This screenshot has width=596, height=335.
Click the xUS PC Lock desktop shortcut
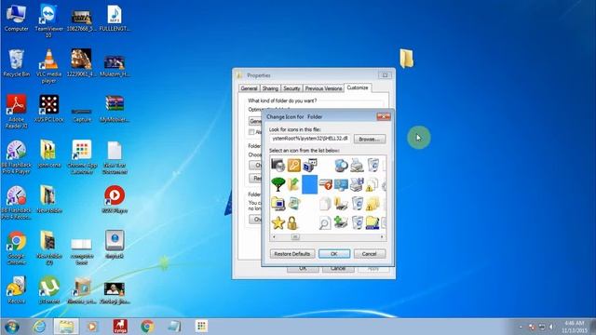pos(48,108)
